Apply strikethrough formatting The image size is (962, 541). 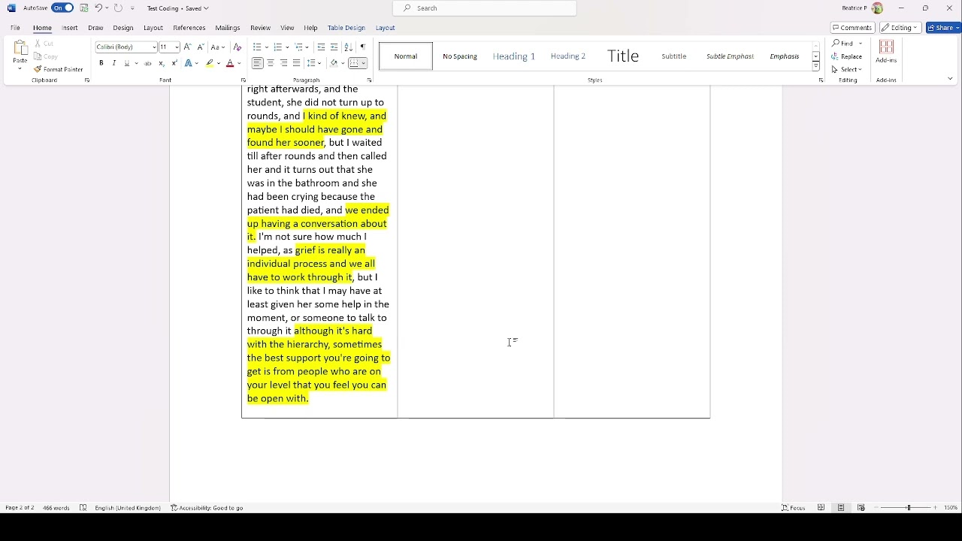(x=148, y=64)
